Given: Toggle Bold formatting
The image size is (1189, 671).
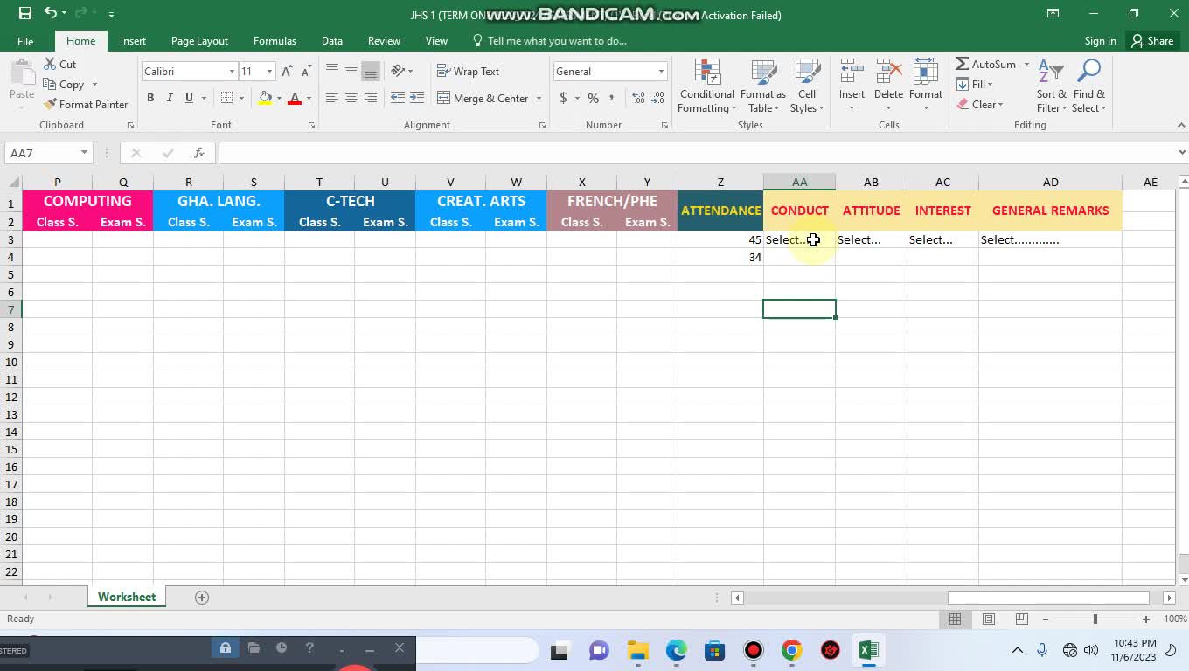Looking at the screenshot, I should [x=150, y=98].
